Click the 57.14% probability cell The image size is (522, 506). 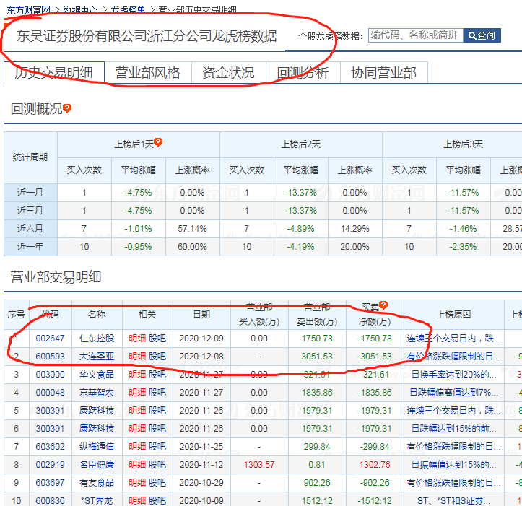193,228
